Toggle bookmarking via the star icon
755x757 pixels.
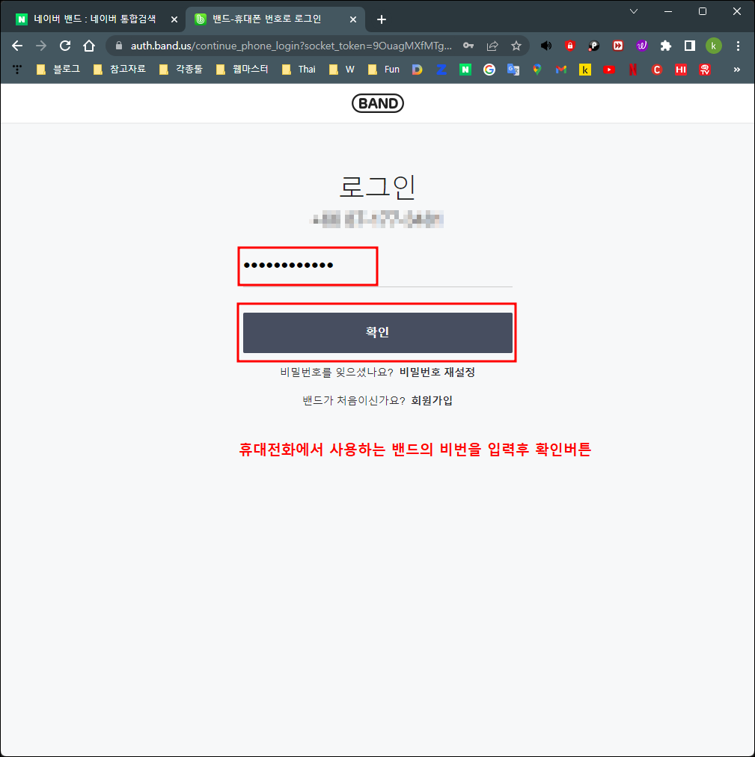516,45
